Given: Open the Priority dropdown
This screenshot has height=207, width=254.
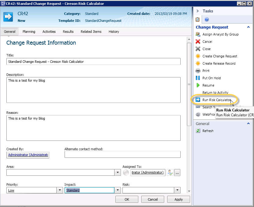Looking at the screenshot, I should point(60,190).
